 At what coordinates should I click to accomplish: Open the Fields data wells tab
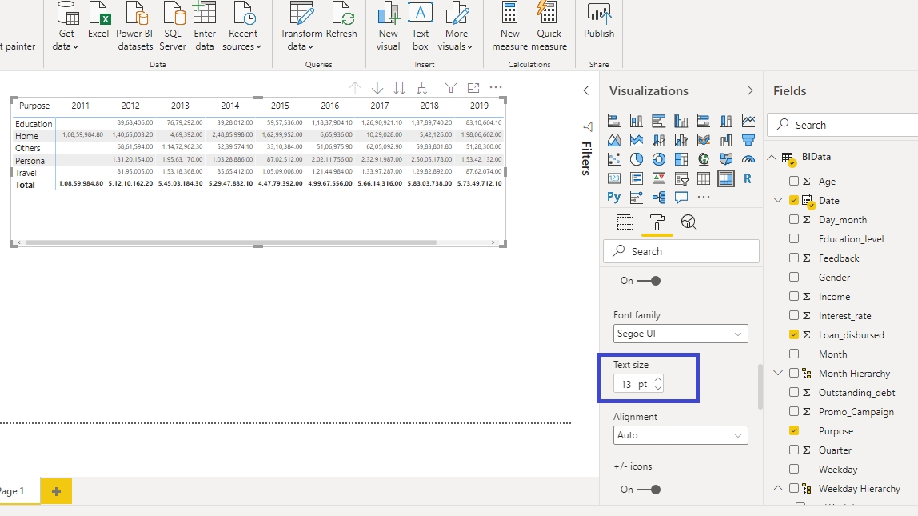[625, 222]
